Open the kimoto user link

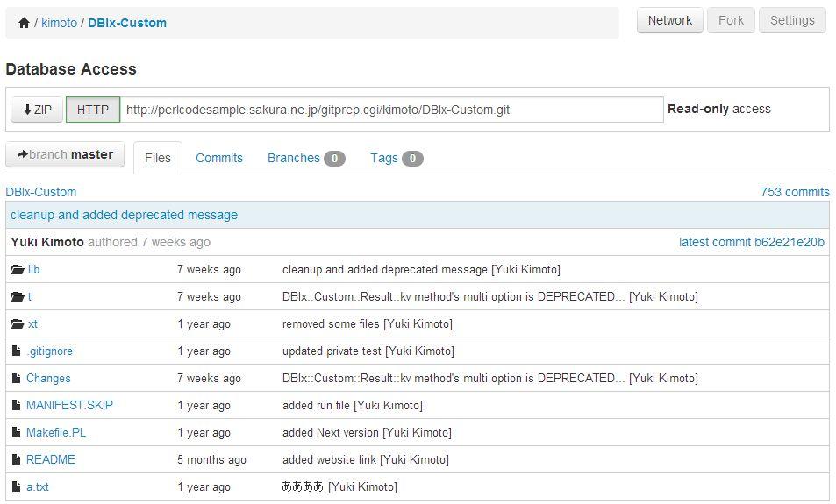[59, 23]
